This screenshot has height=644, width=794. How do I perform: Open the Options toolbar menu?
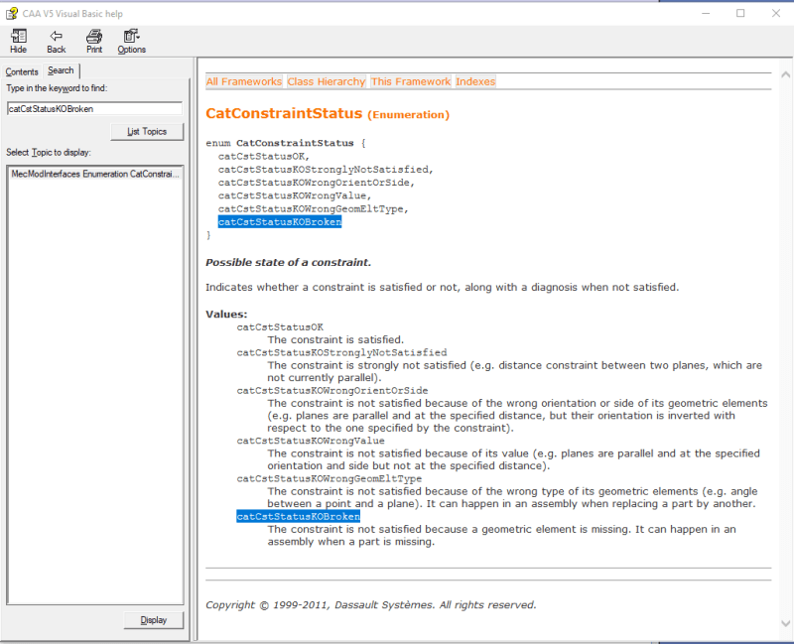(x=132, y=41)
